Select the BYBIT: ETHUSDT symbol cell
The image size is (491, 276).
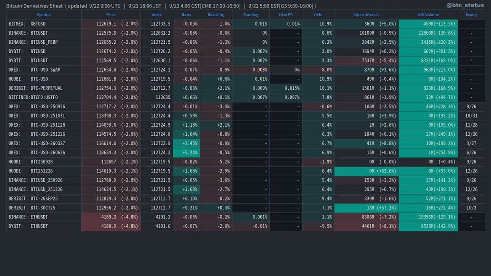44,226
